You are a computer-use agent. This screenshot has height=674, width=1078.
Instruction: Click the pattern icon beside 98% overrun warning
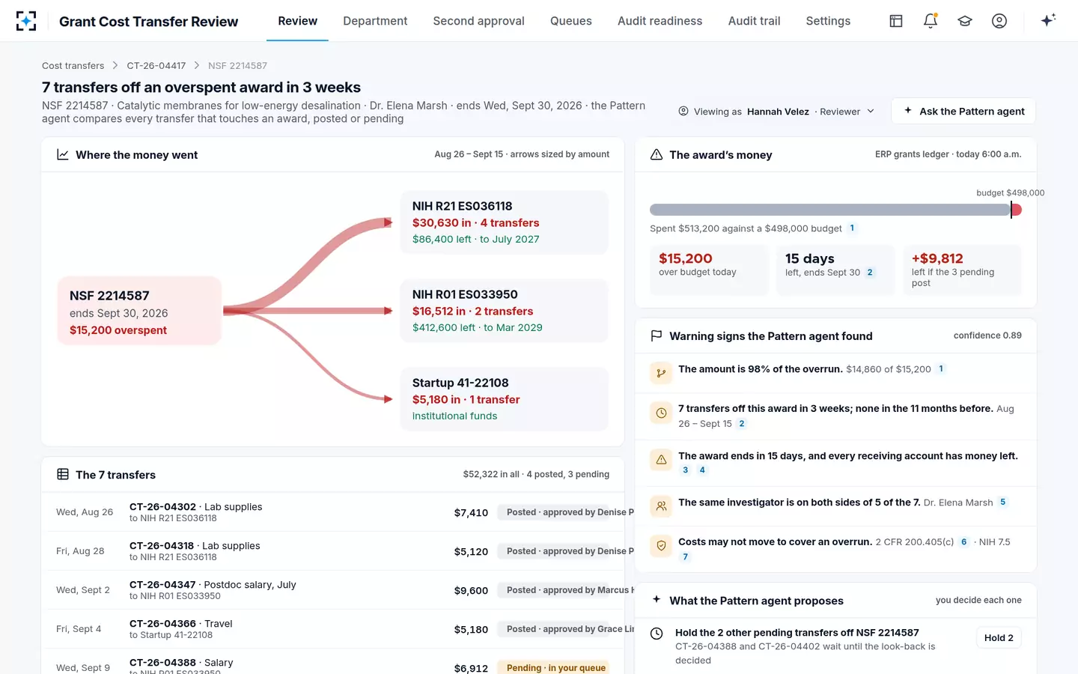[661, 373]
